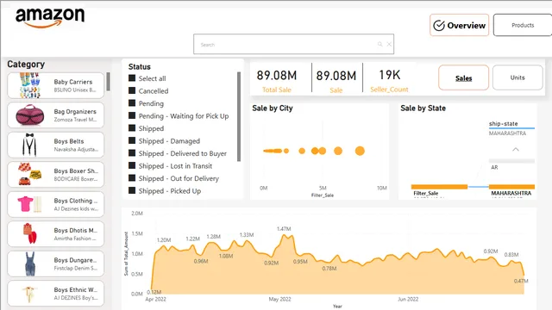Click inside the Search input field
552x310 pixels.
click(286, 44)
